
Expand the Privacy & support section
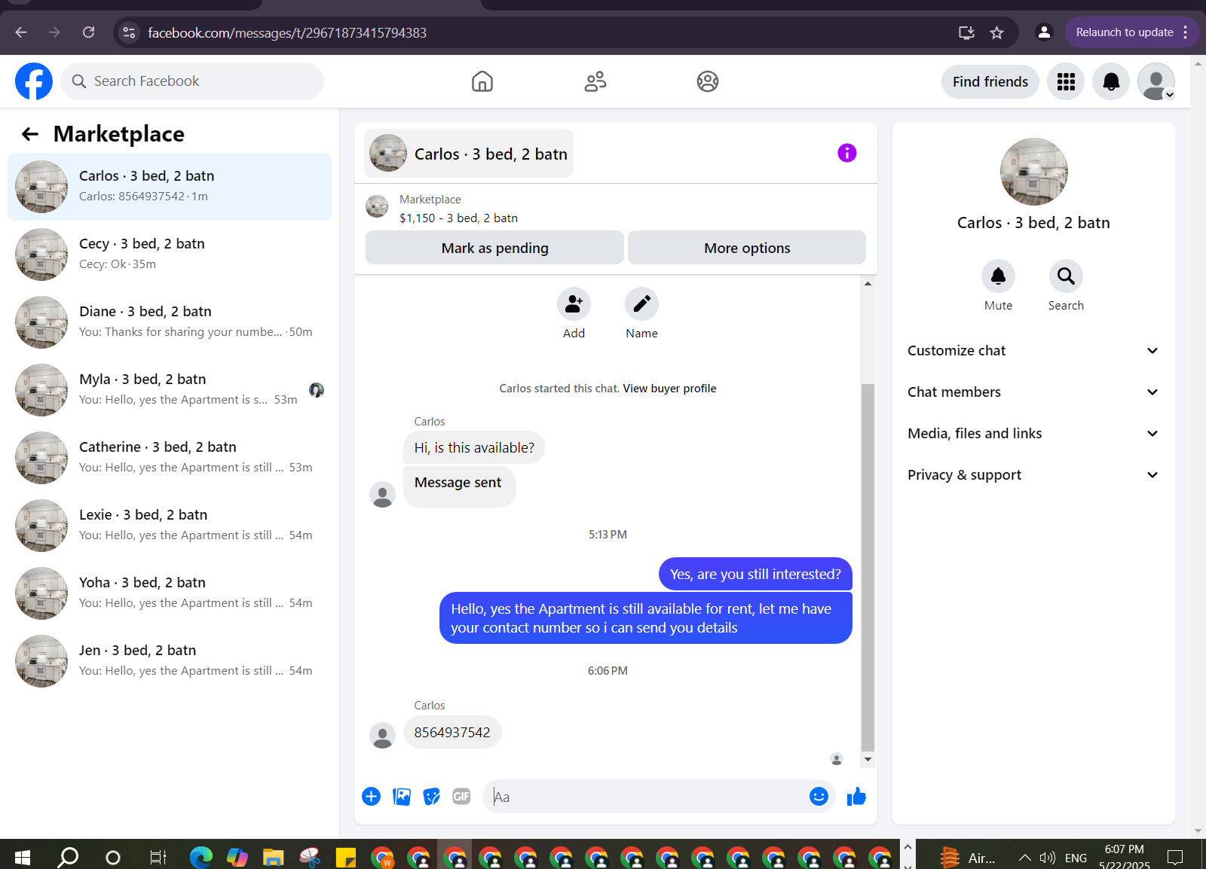1033,475
